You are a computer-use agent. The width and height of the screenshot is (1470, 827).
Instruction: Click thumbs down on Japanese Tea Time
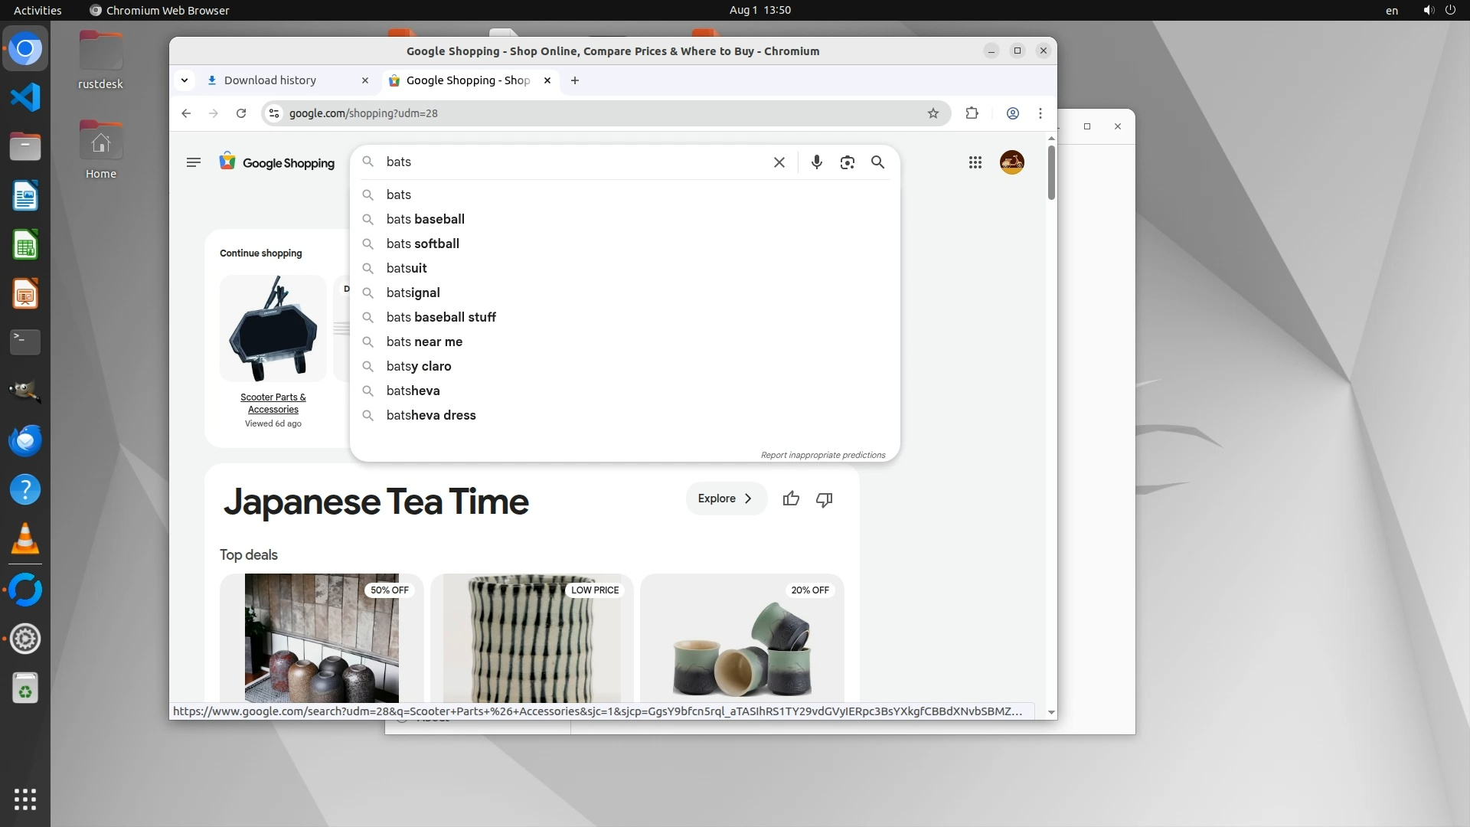tap(824, 499)
